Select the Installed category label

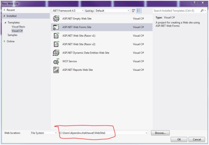coord(11,16)
